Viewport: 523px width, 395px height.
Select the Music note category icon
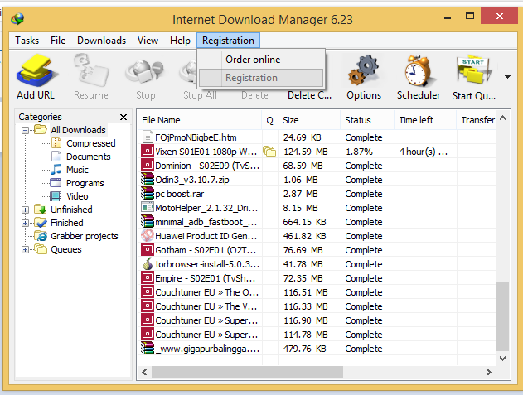(x=56, y=169)
